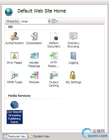The width and height of the screenshot is (109, 140).
Task: Collapse the Media Services group header
Action: pos(19,96)
